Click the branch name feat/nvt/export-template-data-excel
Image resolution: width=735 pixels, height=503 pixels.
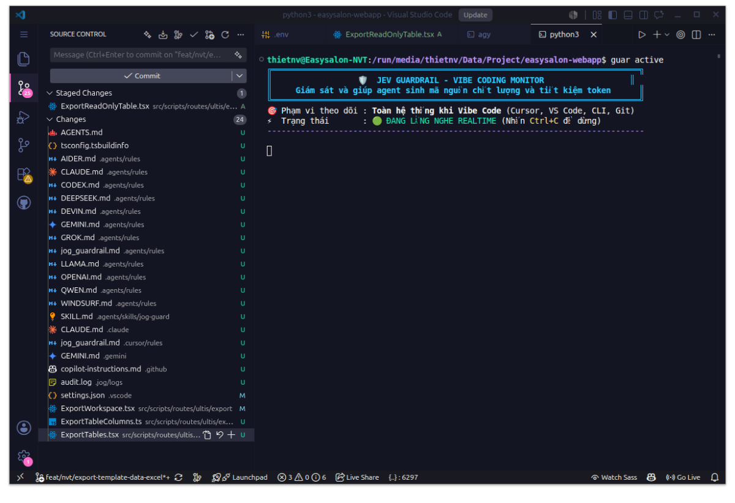click(x=103, y=477)
